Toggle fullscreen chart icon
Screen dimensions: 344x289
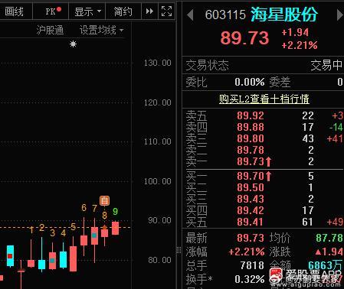(x=166, y=11)
